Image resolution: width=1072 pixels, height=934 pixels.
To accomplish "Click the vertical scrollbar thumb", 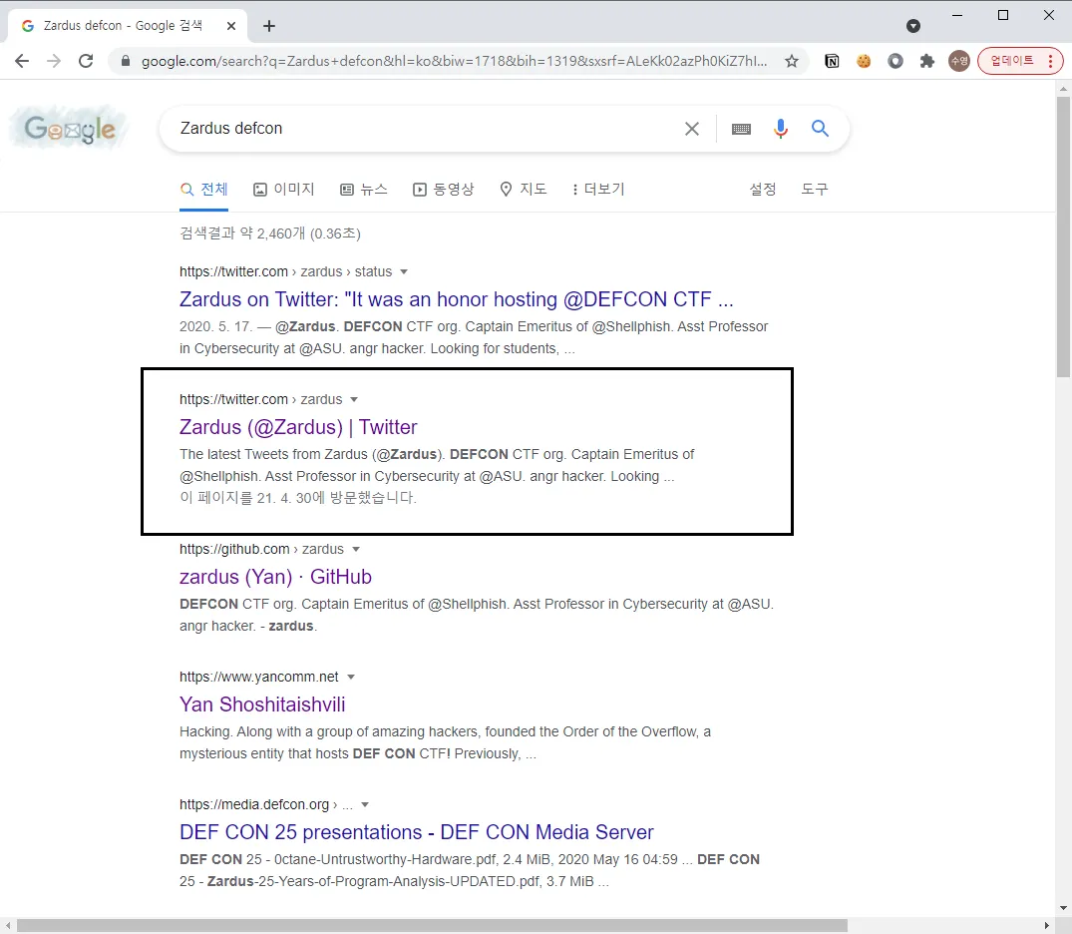I will [x=1063, y=236].
